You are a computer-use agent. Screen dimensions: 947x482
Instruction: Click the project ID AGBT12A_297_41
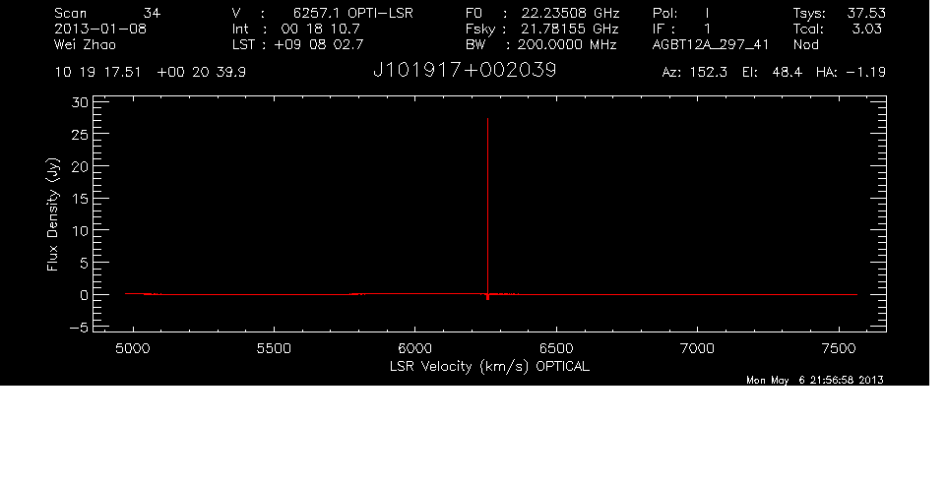coord(711,44)
